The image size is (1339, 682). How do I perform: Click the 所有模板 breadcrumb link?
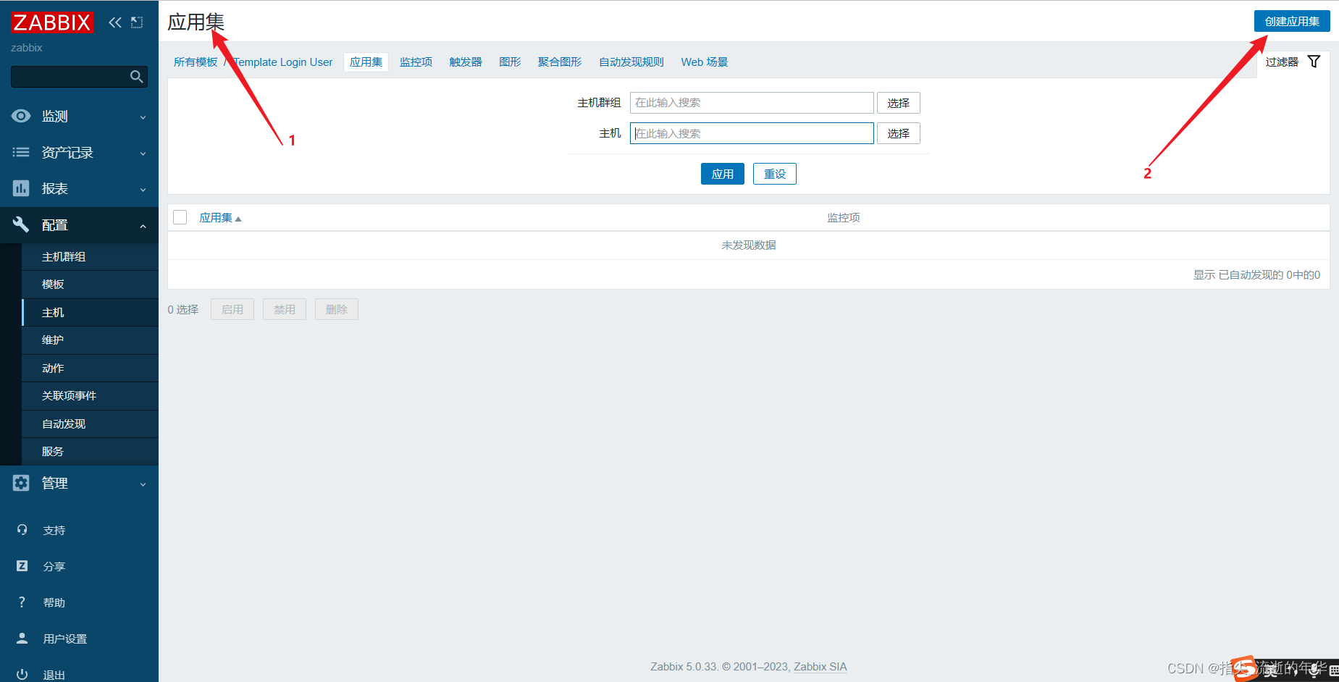(x=196, y=62)
